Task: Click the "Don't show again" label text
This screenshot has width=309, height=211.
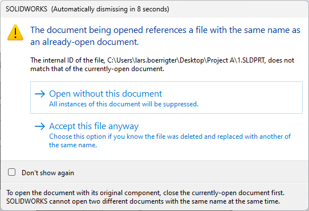Action: tap(48, 173)
